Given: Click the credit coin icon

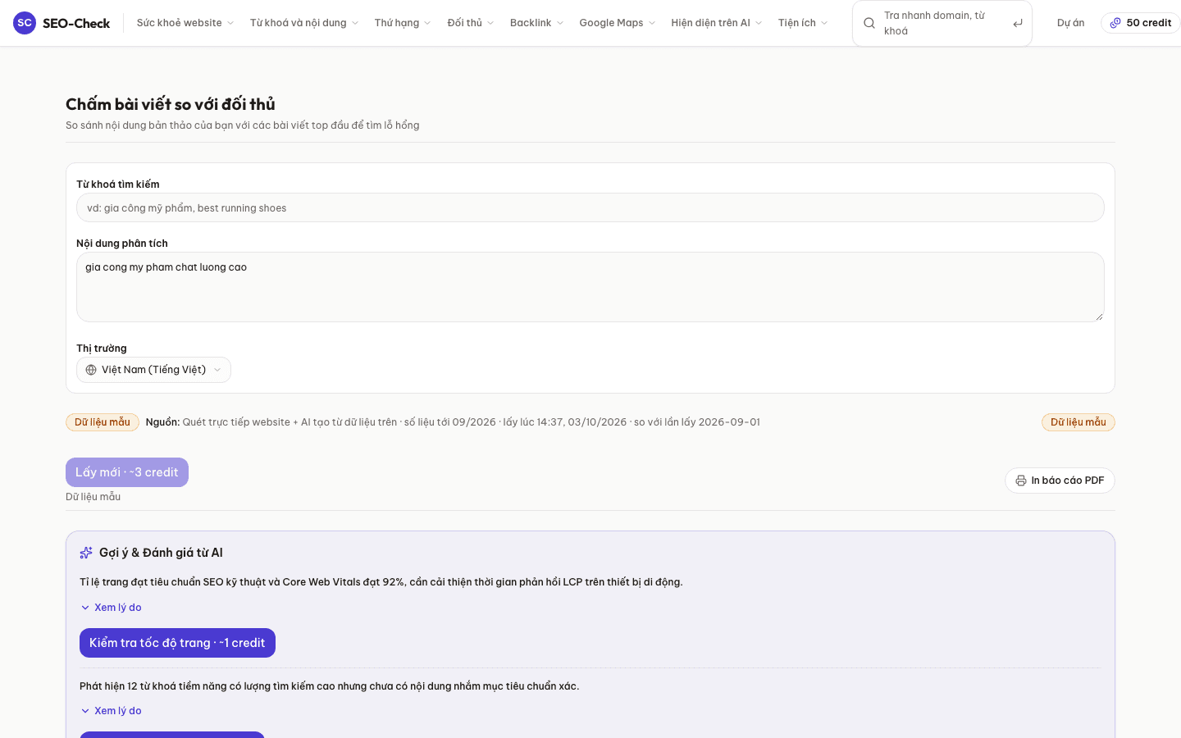Looking at the screenshot, I should coord(1115,23).
